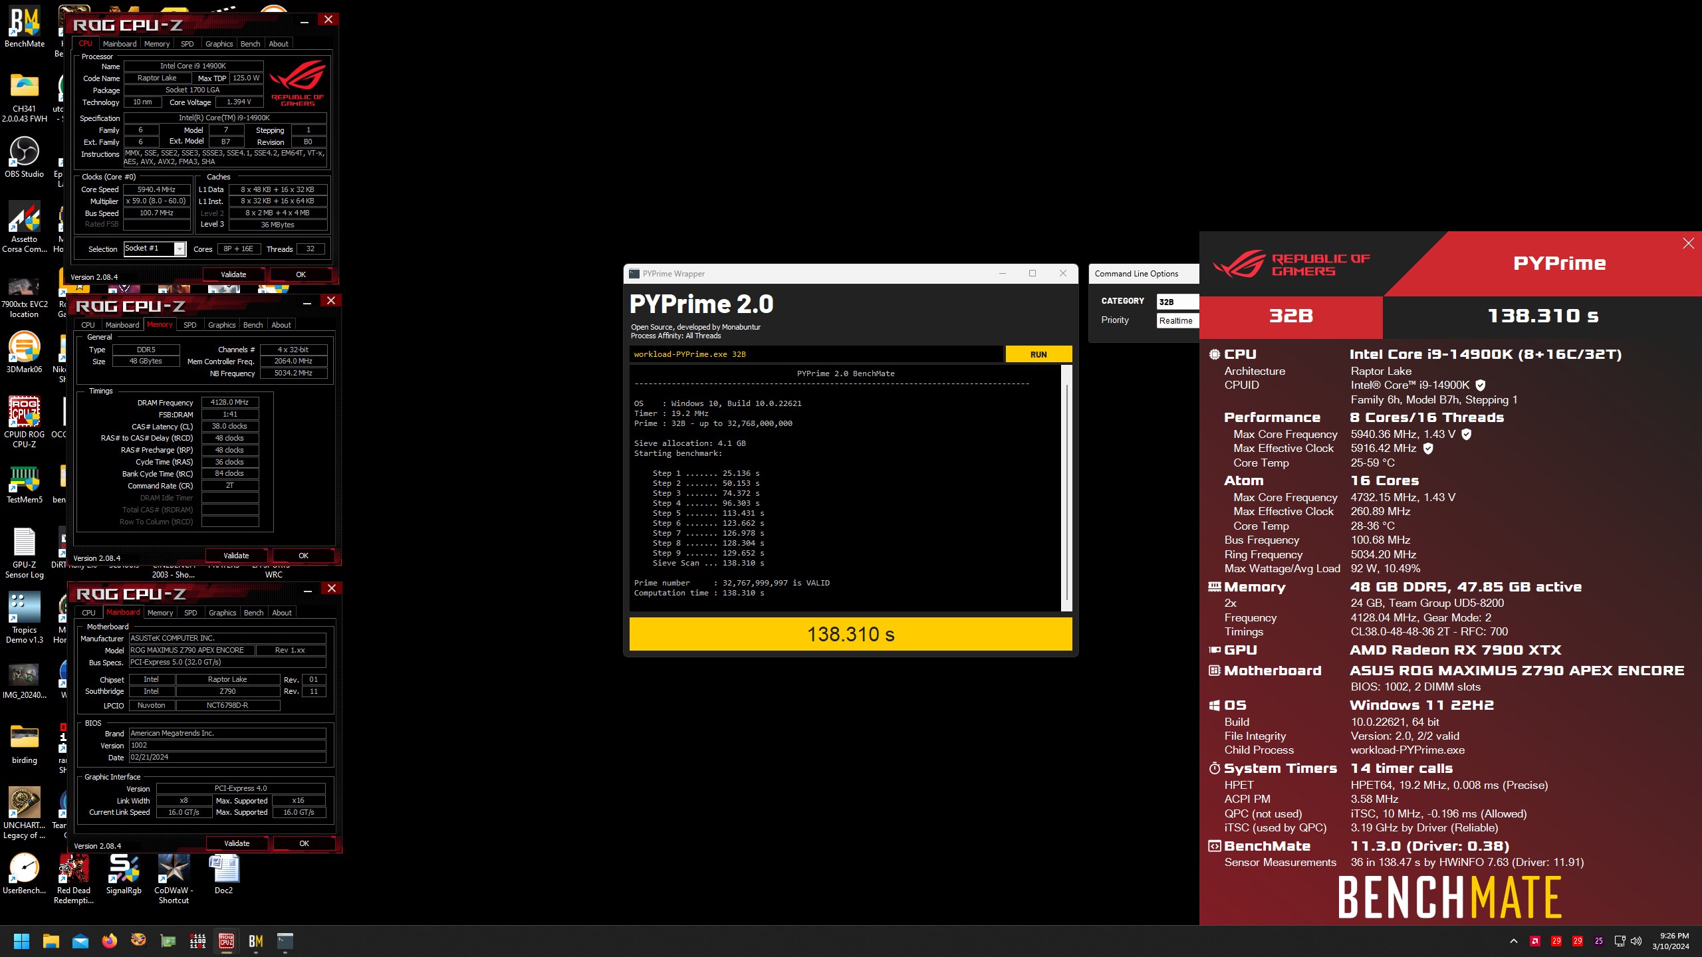1702x957 pixels.
Task: Open the GPU-Z Sensor Log file
Action: (25, 553)
